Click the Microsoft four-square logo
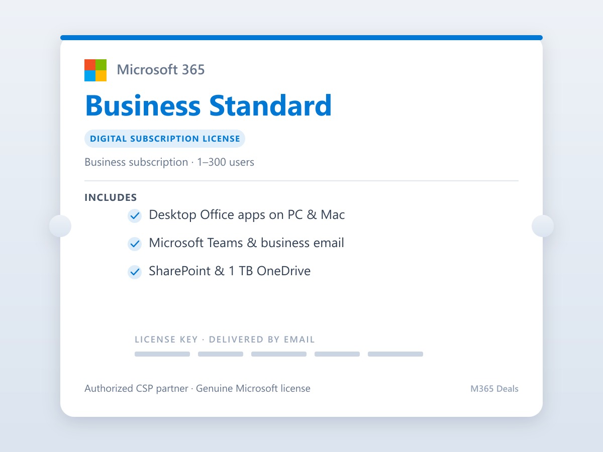 (x=95, y=70)
